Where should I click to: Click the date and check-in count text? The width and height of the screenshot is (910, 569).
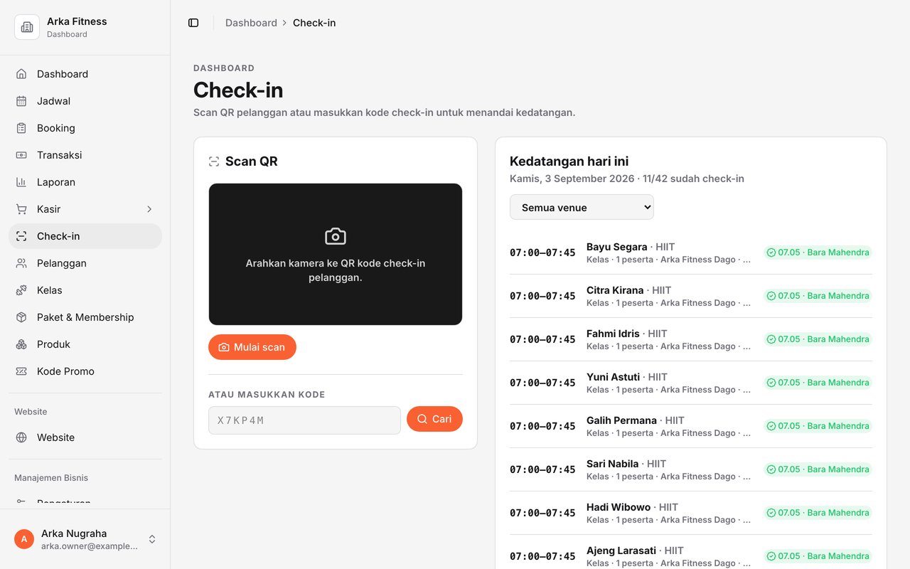coord(627,179)
